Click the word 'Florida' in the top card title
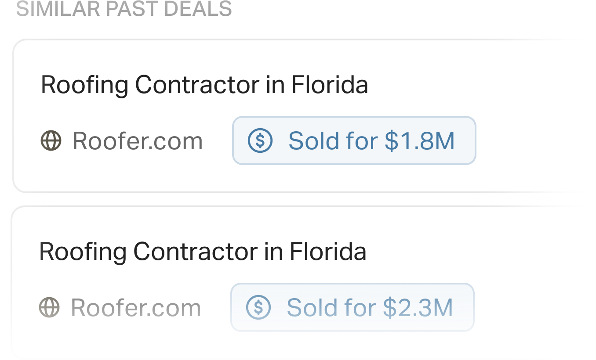Image resolution: width=596 pixels, height=360 pixels. click(329, 85)
